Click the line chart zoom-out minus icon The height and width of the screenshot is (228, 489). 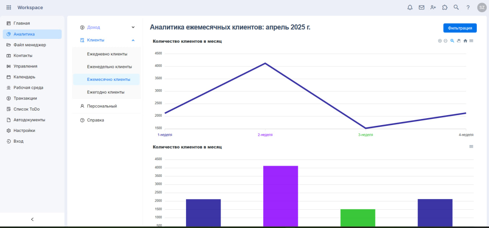point(445,41)
